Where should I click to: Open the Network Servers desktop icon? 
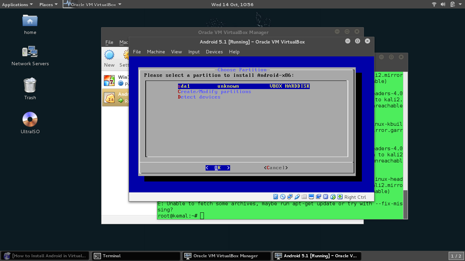click(30, 52)
